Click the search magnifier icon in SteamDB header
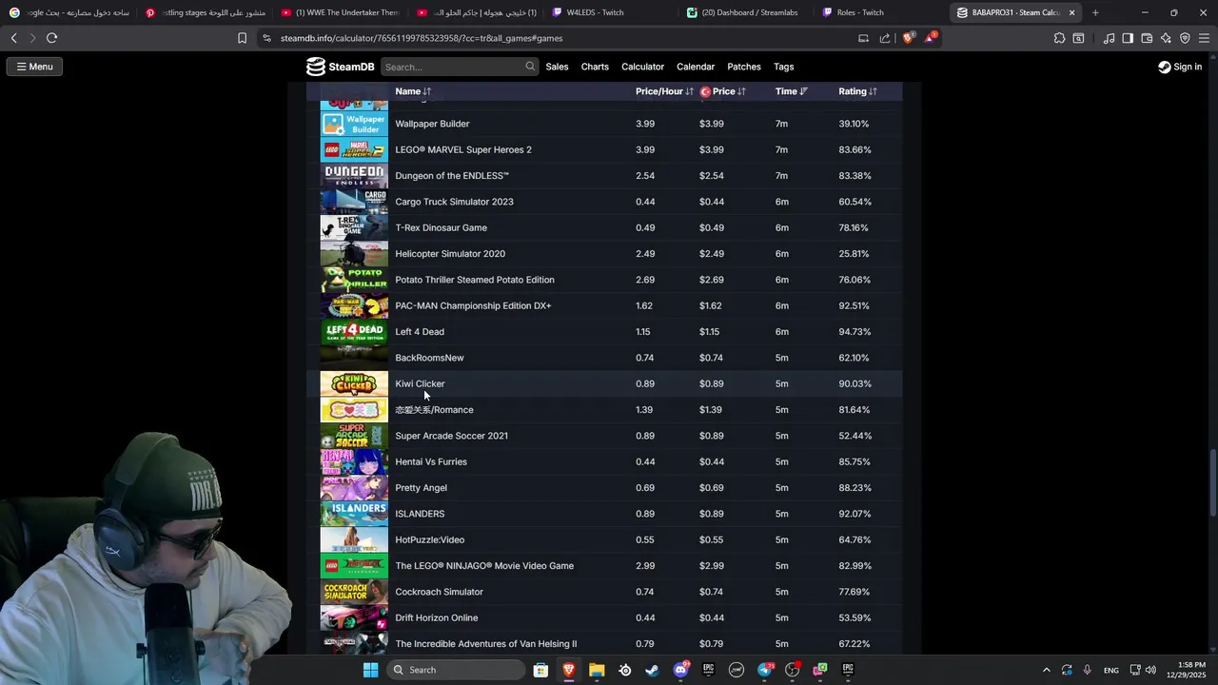Screen dimensions: 1218x685 tap(530, 67)
